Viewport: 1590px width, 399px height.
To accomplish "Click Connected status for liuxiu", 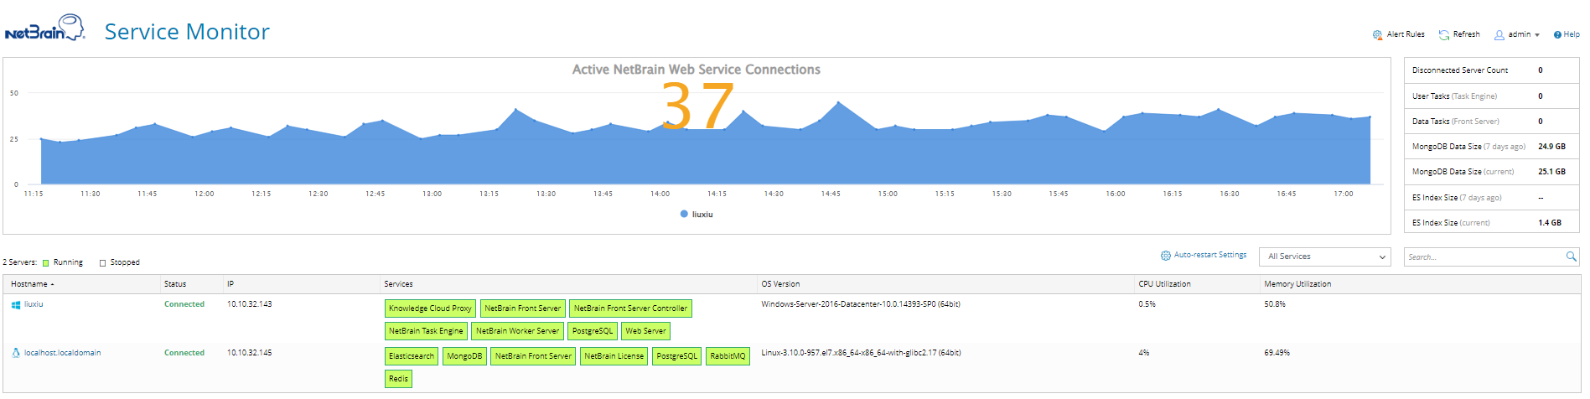I will [x=184, y=304].
